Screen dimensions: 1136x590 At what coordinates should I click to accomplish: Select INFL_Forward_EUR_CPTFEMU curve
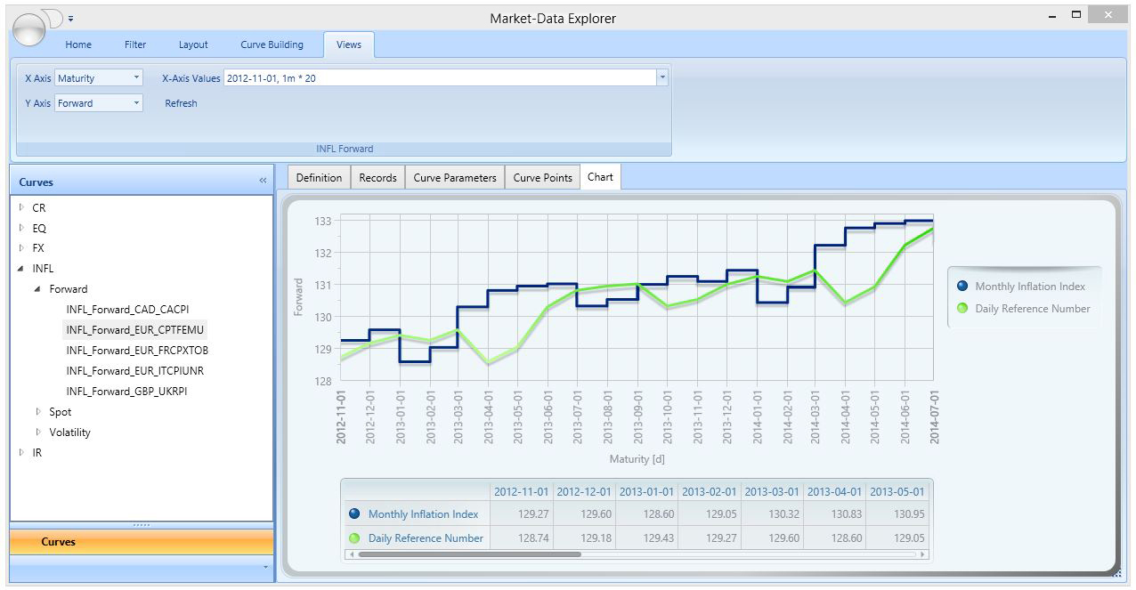(135, 330)
